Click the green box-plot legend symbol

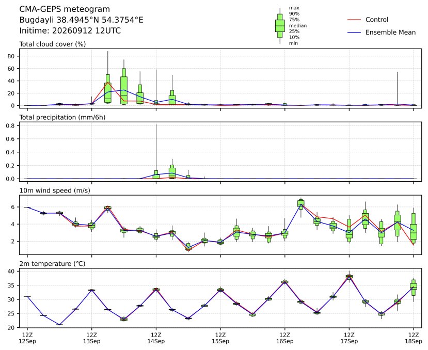[280, 26]
